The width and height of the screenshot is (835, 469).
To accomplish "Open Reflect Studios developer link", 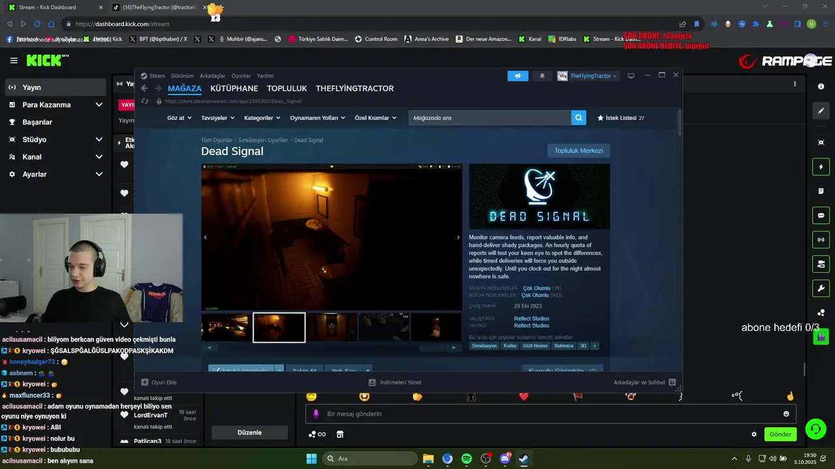I will (x=532, y=319).
